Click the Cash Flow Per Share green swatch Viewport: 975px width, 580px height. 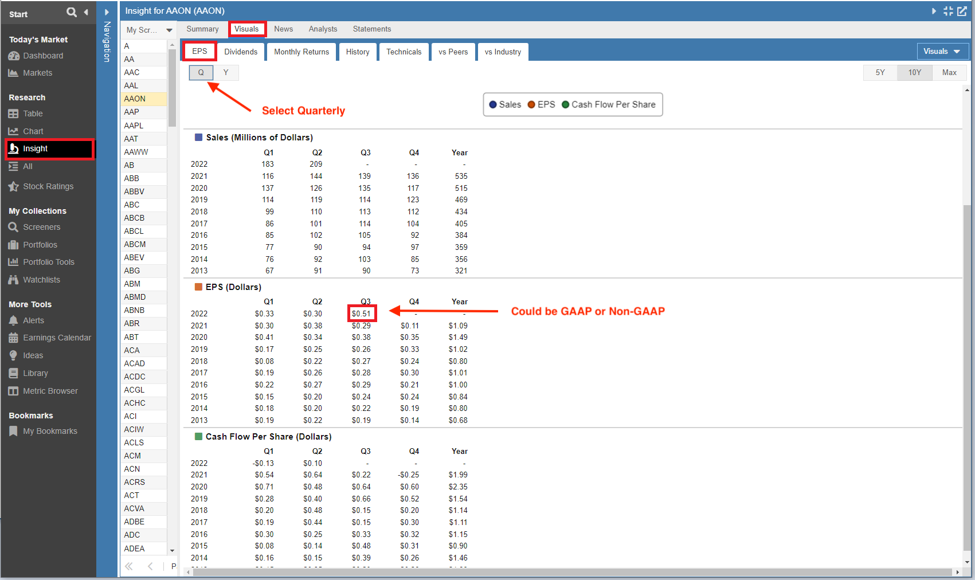pyautogui.click(x=199, y=437)
